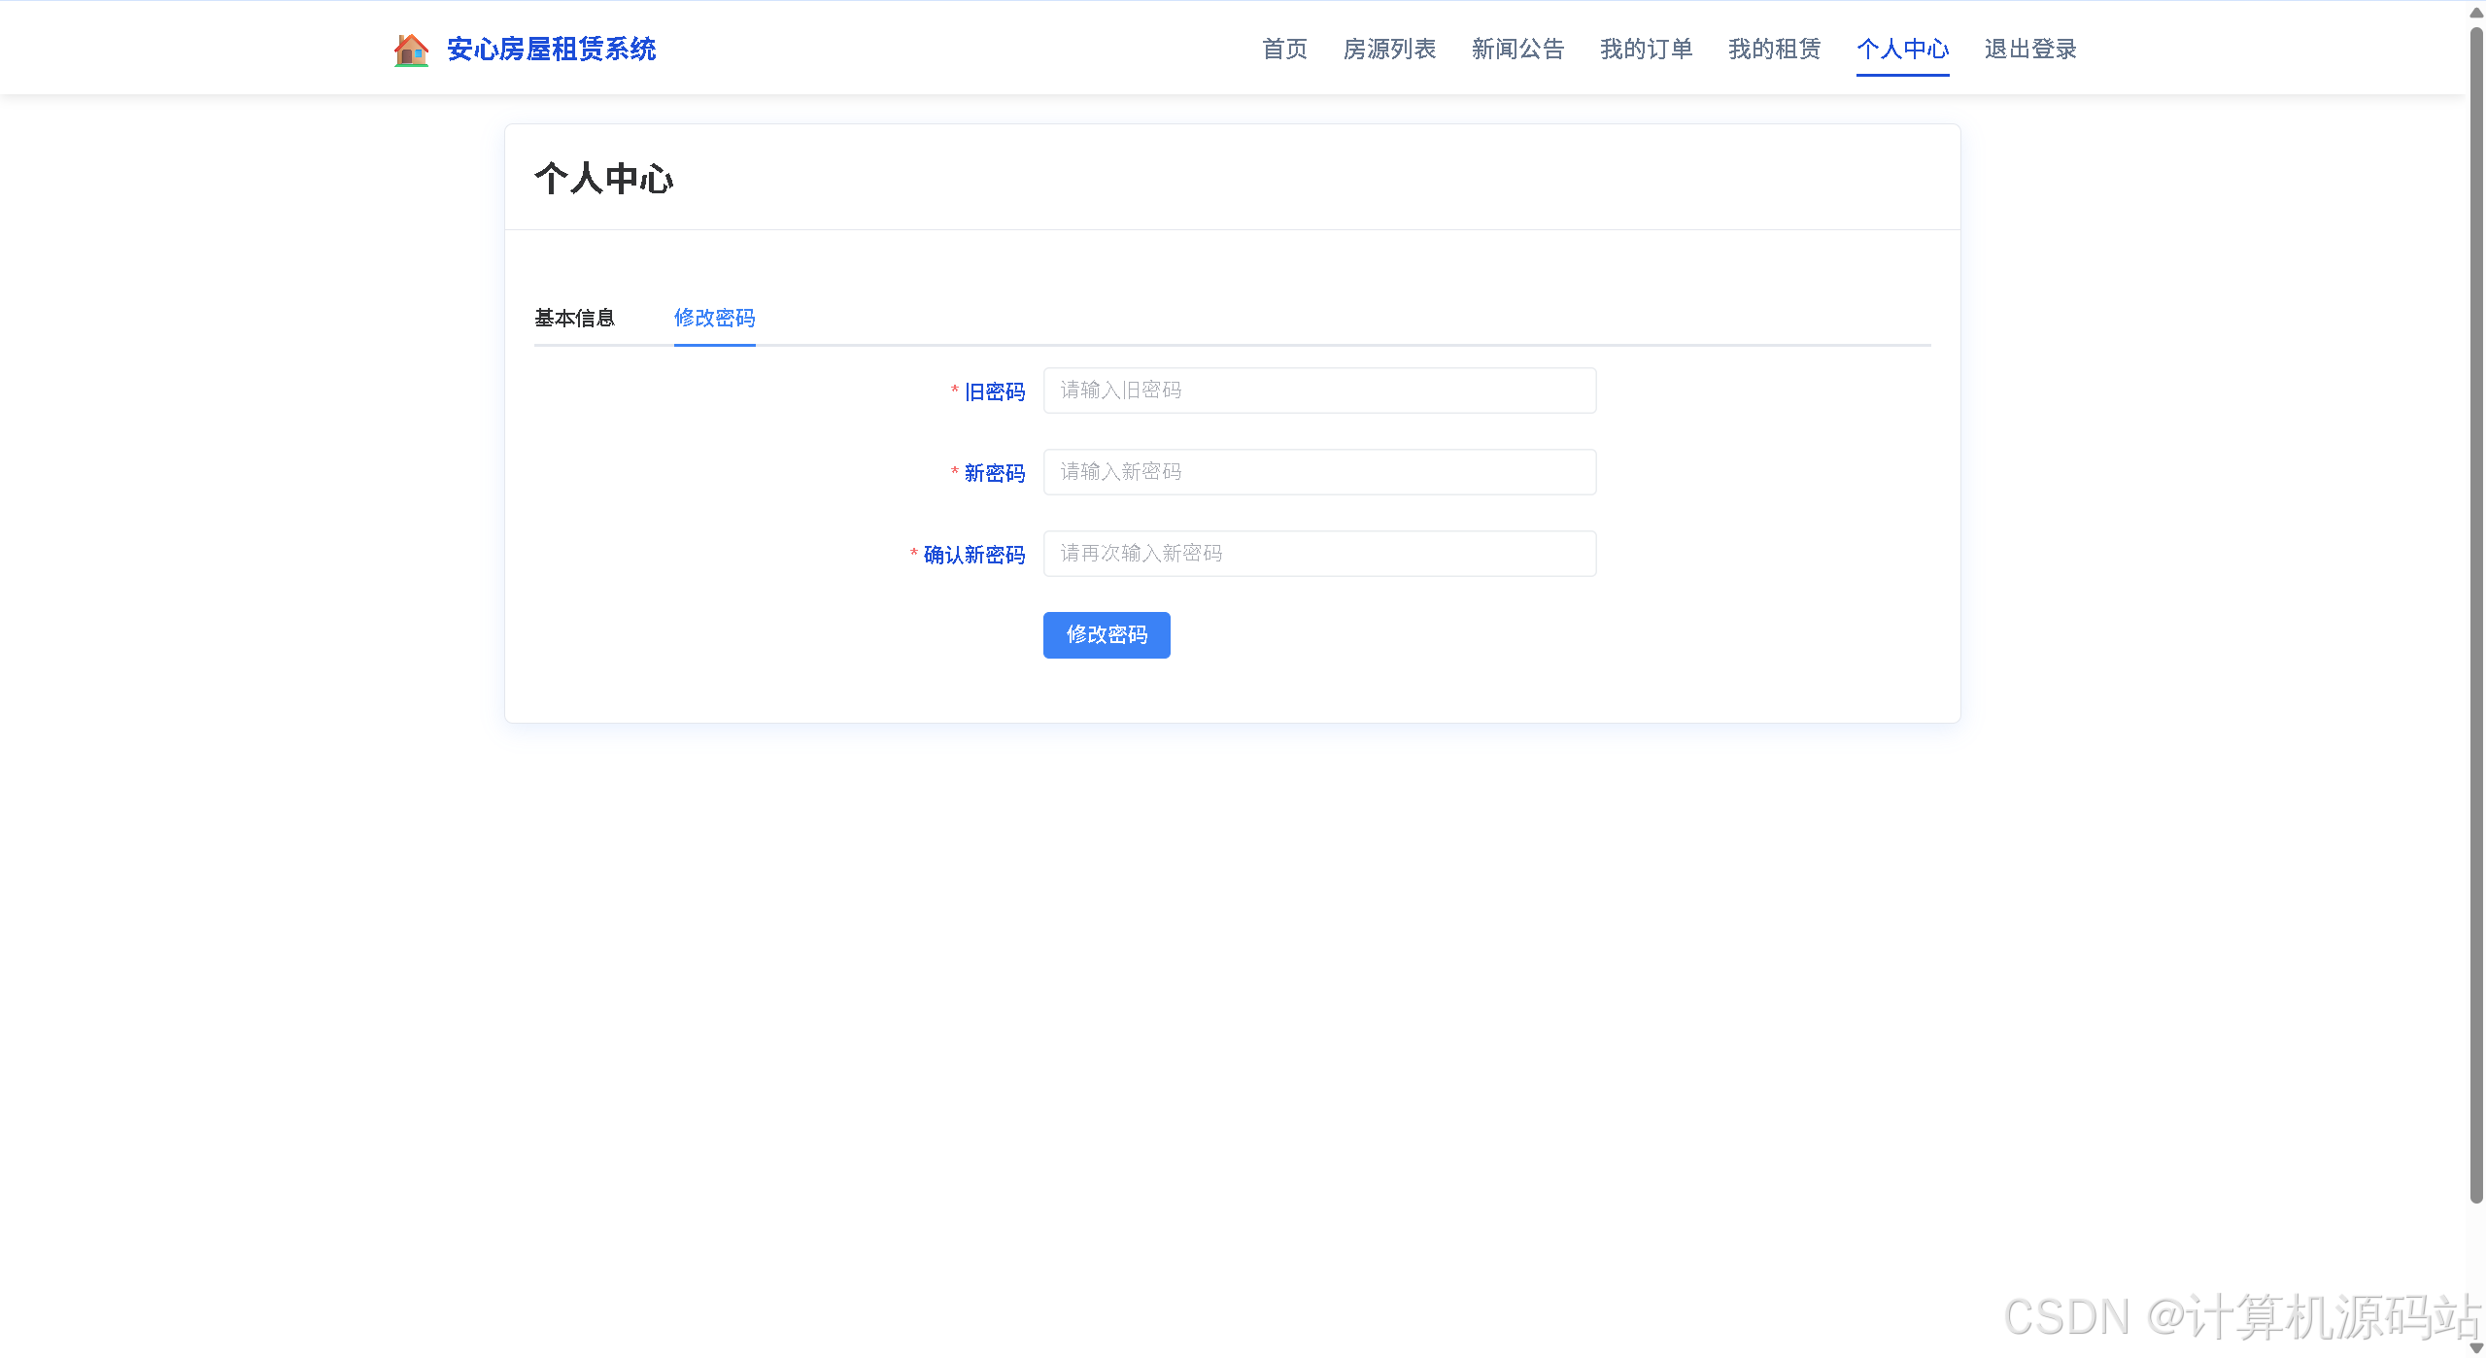2486x1358 pixels.
Task: Click the 确认新密码 field label
Action: click(973, 555)
